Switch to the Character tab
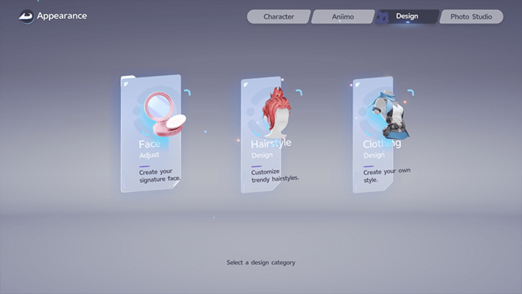 pos(279,16)
